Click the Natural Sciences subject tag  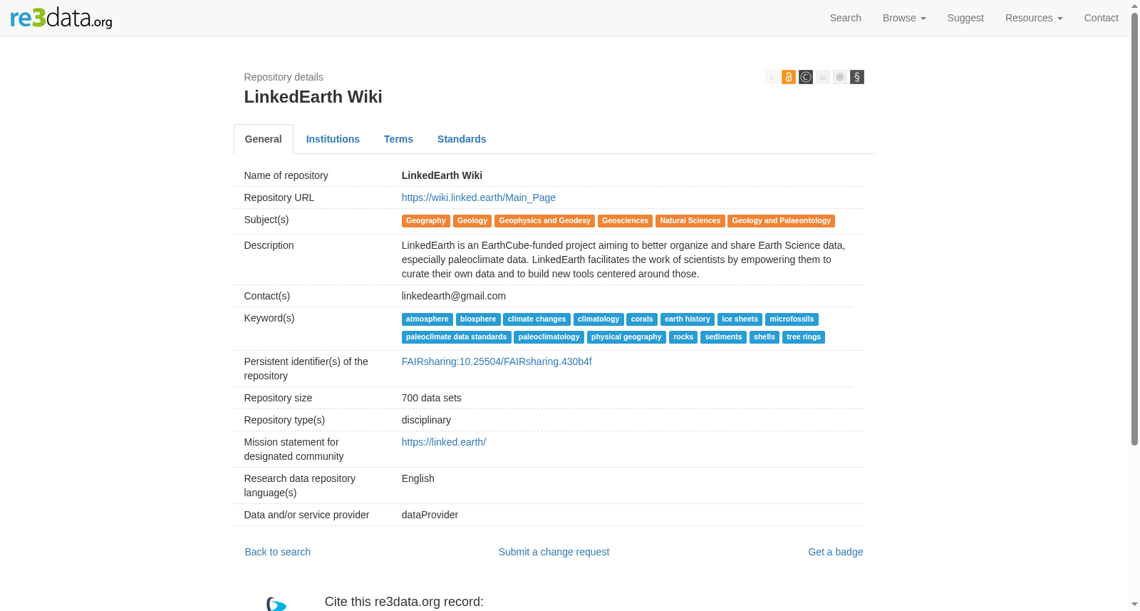click(x=690, y=221)
